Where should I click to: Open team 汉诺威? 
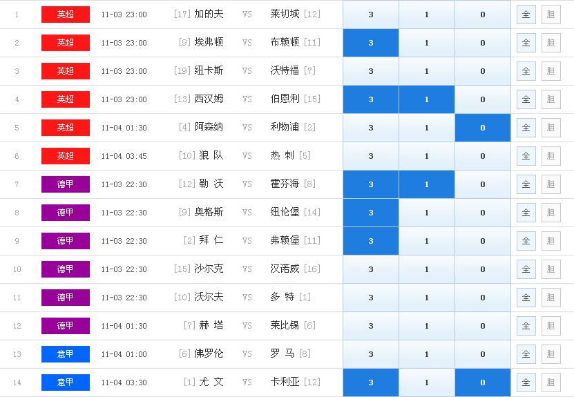click(285, 269)
